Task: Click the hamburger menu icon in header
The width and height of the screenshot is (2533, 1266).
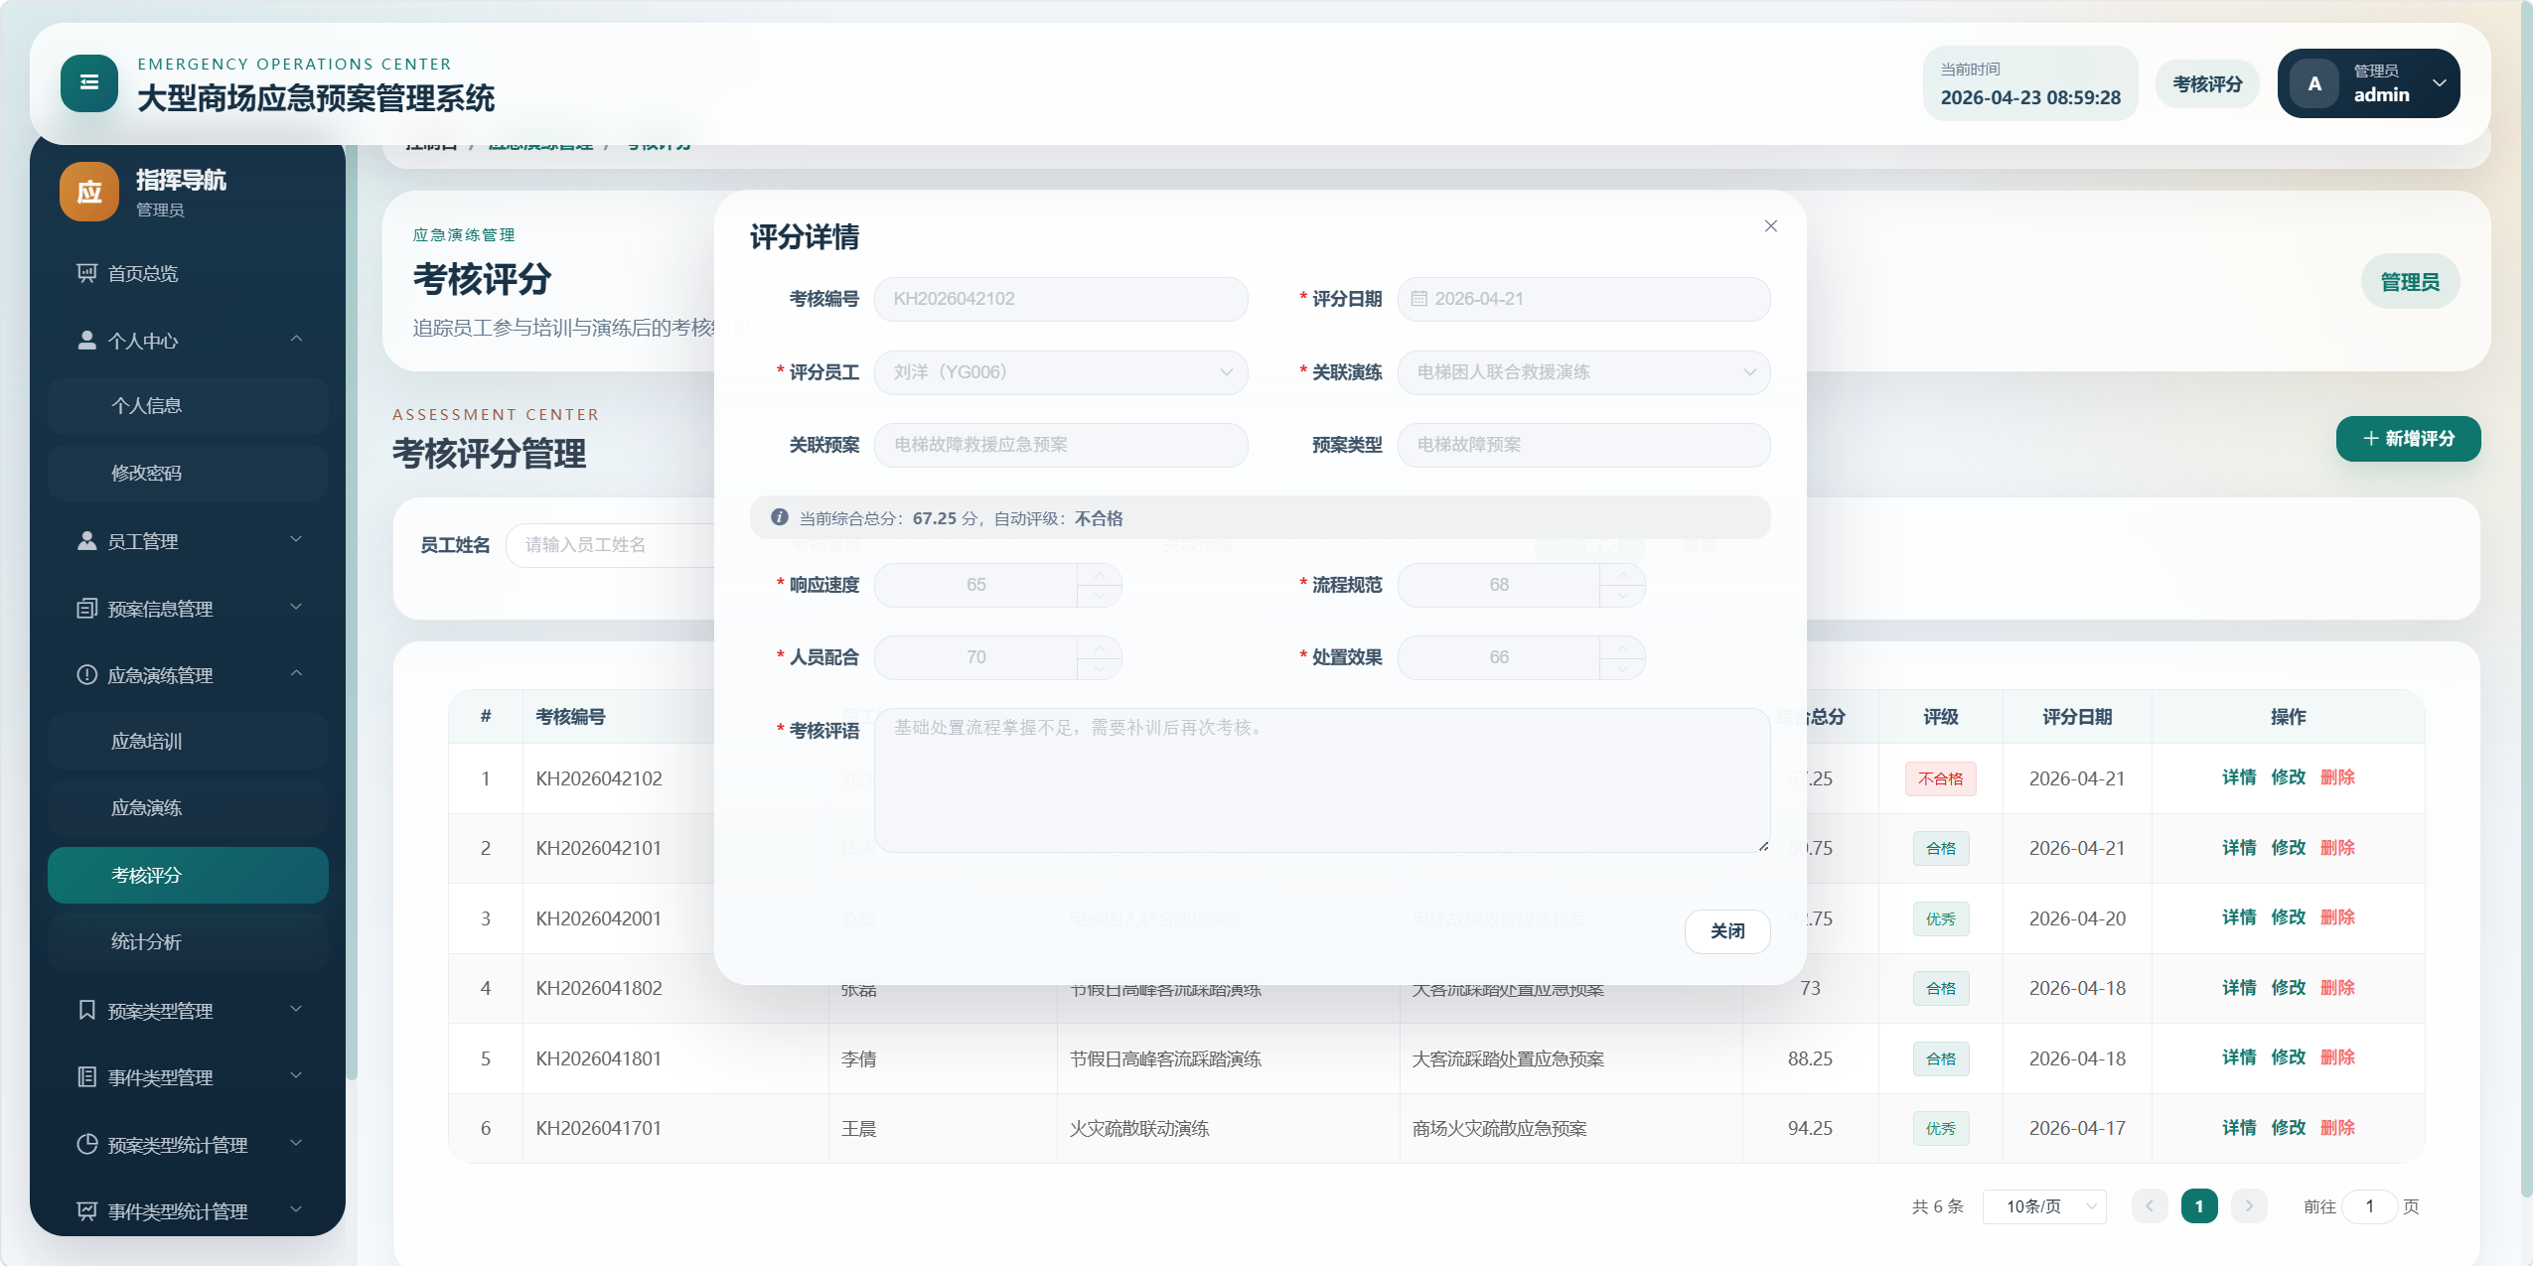Action: tap(88, 83)
